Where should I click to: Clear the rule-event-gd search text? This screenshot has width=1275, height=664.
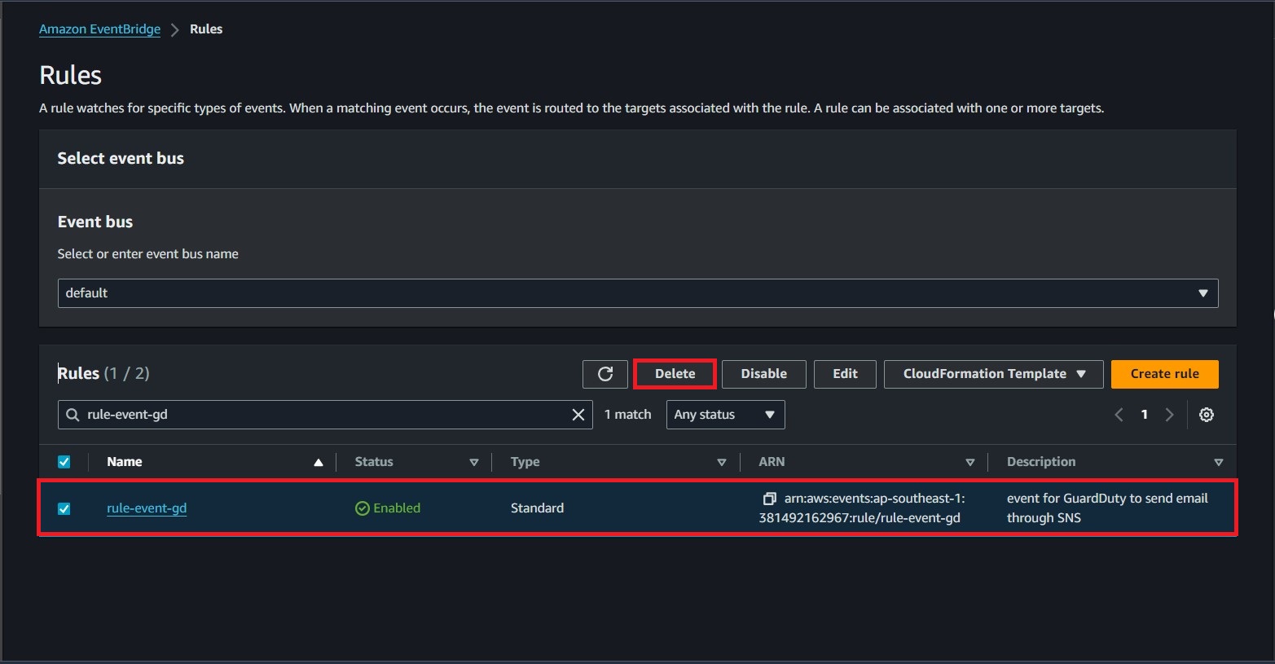click(x=578, y=415)
